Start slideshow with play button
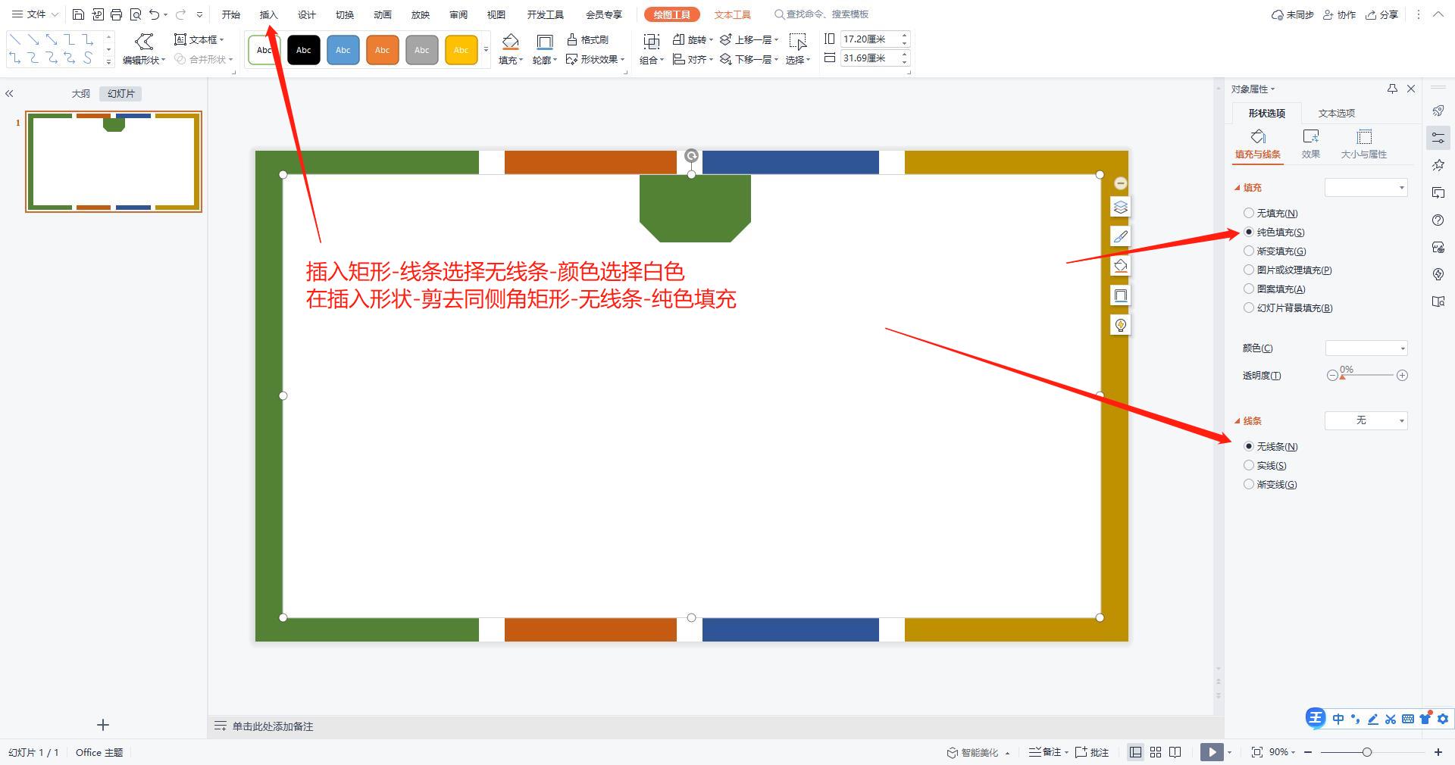This screenshot has width=1455, height=765. pyautogui.click(x=1212, y=752)
